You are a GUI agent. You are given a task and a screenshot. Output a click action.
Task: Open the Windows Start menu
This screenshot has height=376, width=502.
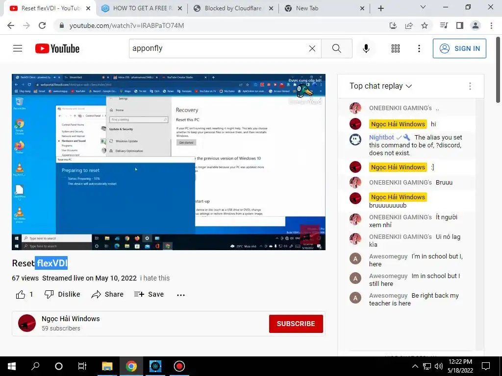(x=12, y=366)
